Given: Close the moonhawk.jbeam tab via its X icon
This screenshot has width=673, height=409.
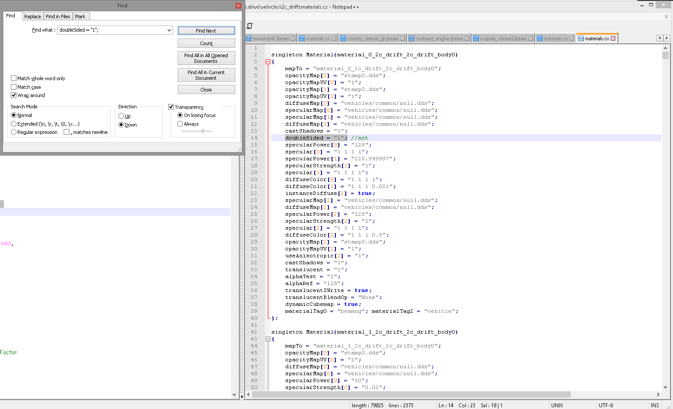Looking at the screenshot, I should coord(293,39).
